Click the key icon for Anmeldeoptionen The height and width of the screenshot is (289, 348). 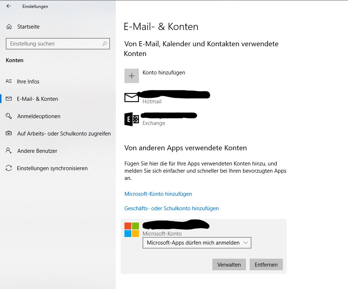click(9, 116)
